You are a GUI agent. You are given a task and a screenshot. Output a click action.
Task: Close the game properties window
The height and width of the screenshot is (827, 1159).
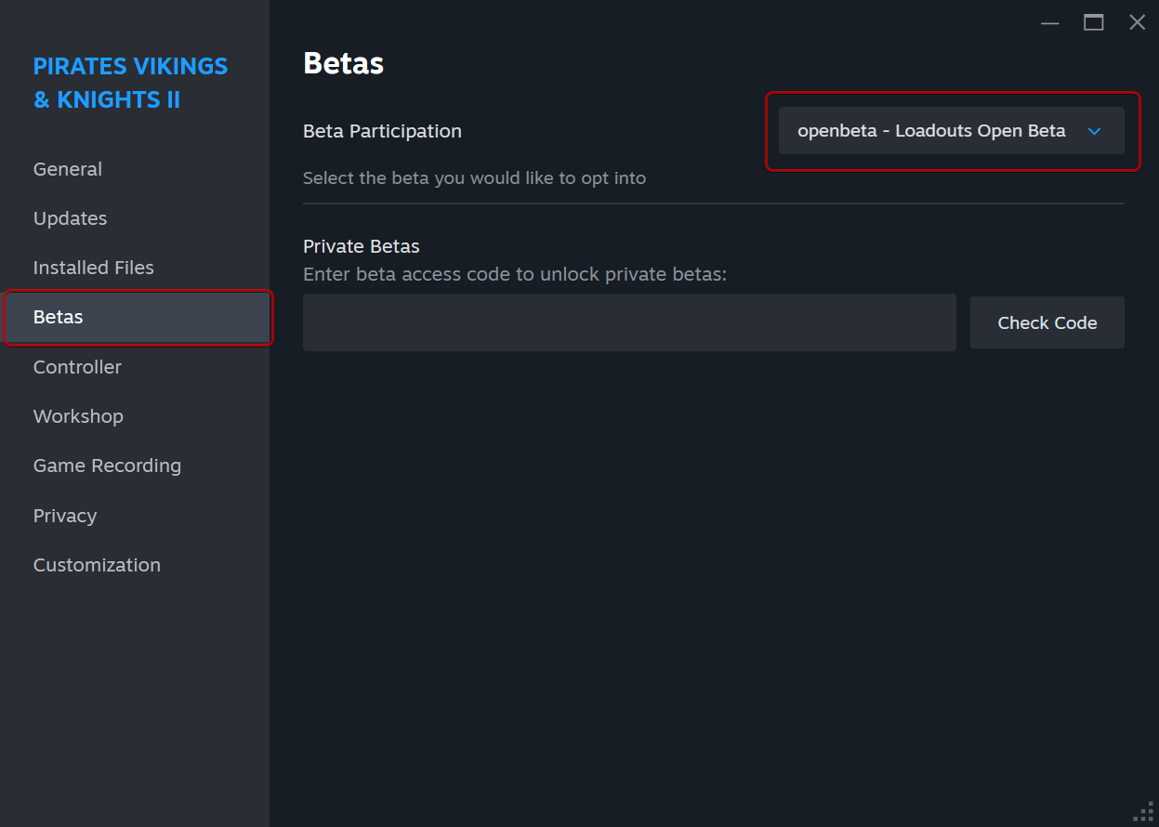[x=1137, y=23]
